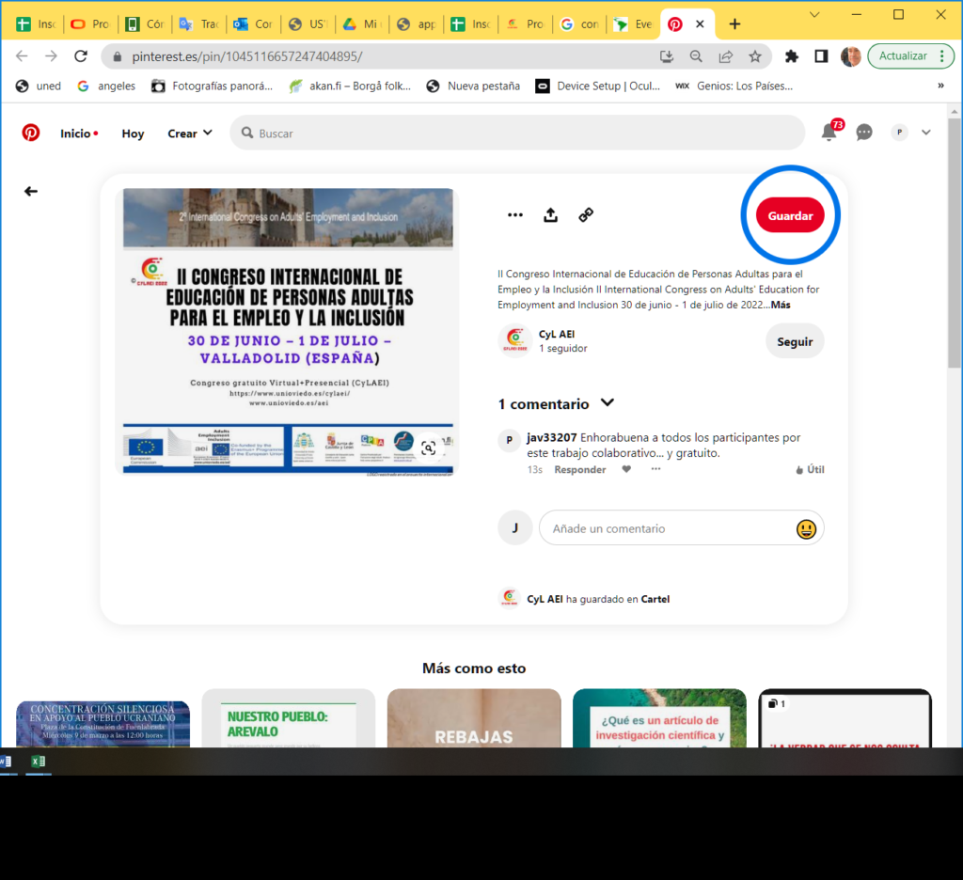Screen dimensions: 963x880
Task: Open Word from the taskbar
Action: pos(7,762)
